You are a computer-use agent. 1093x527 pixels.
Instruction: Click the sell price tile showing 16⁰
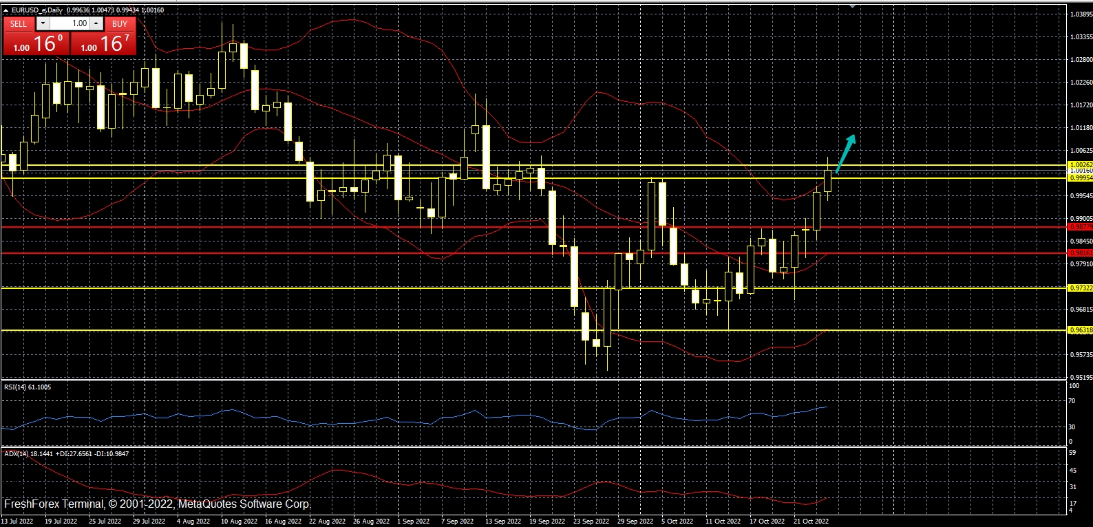click(36, 43)
